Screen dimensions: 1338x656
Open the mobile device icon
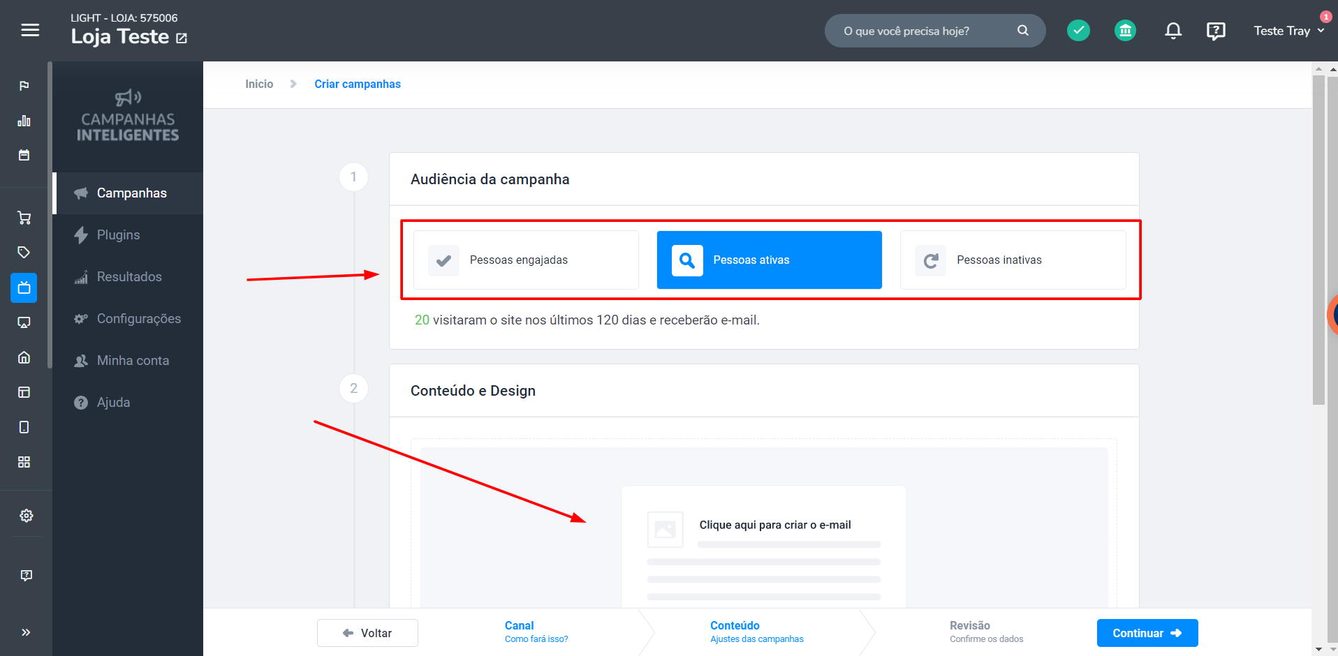tap(24, 427)
